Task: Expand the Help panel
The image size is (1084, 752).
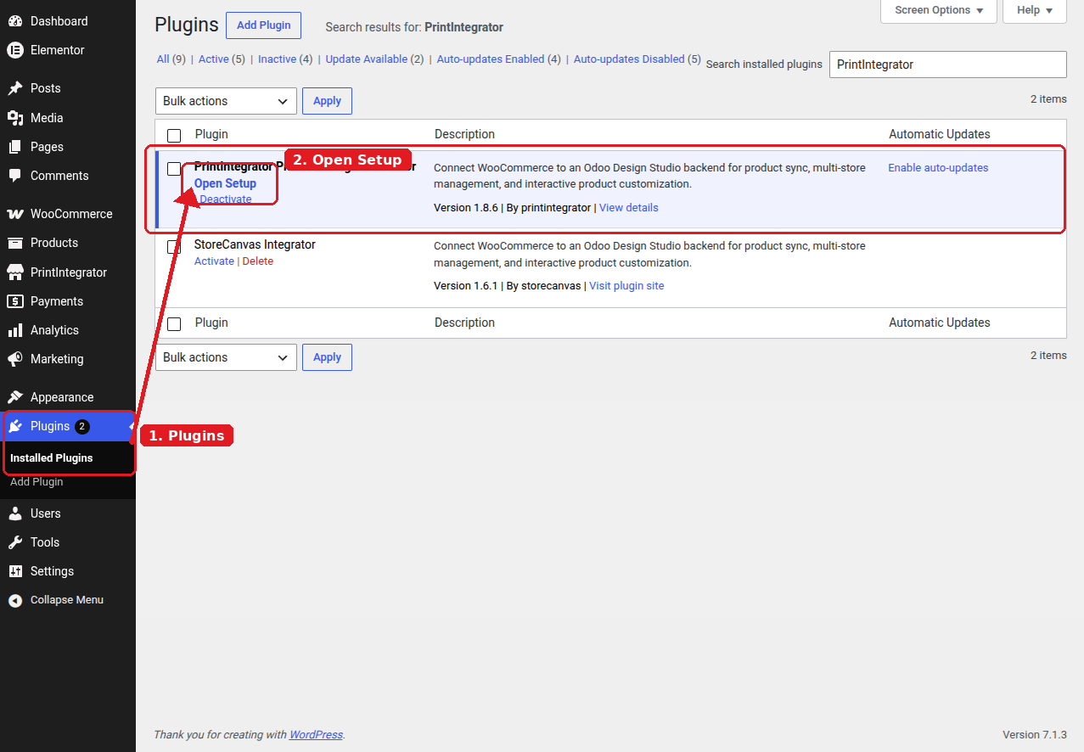Action: pos(1035,11)
